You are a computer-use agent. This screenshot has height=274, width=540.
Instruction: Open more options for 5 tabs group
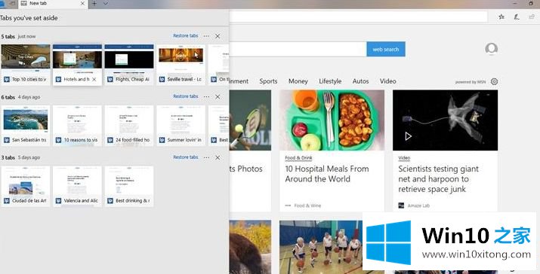point(206,36)
